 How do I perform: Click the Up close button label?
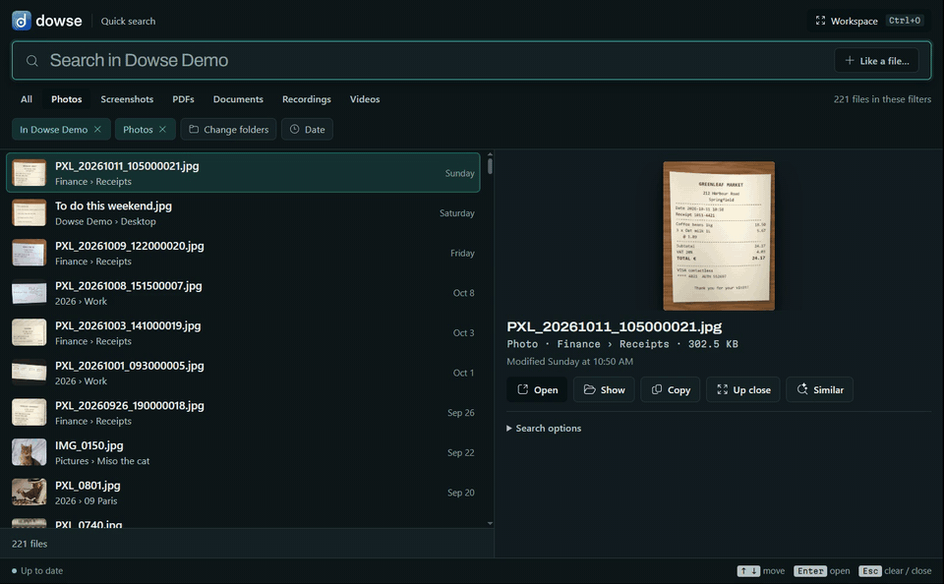click(752, 390)
